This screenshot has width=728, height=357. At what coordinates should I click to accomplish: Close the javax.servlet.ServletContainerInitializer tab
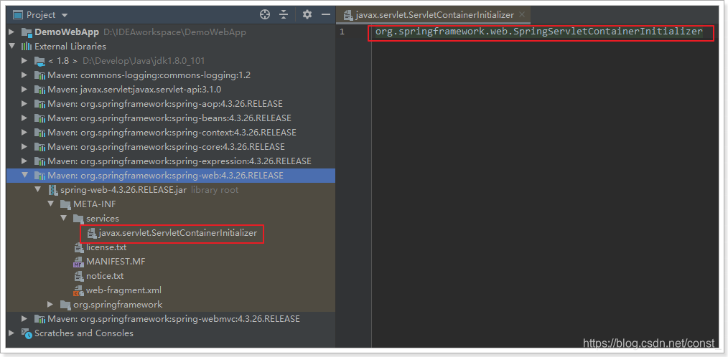[522, 15]
